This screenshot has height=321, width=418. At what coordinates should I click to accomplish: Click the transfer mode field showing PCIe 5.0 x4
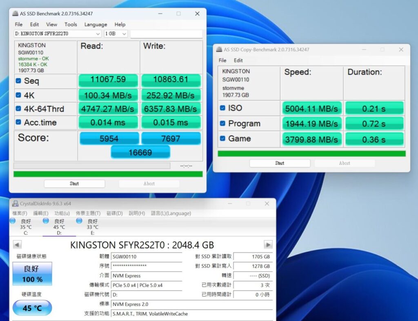[x=147, y=285]
